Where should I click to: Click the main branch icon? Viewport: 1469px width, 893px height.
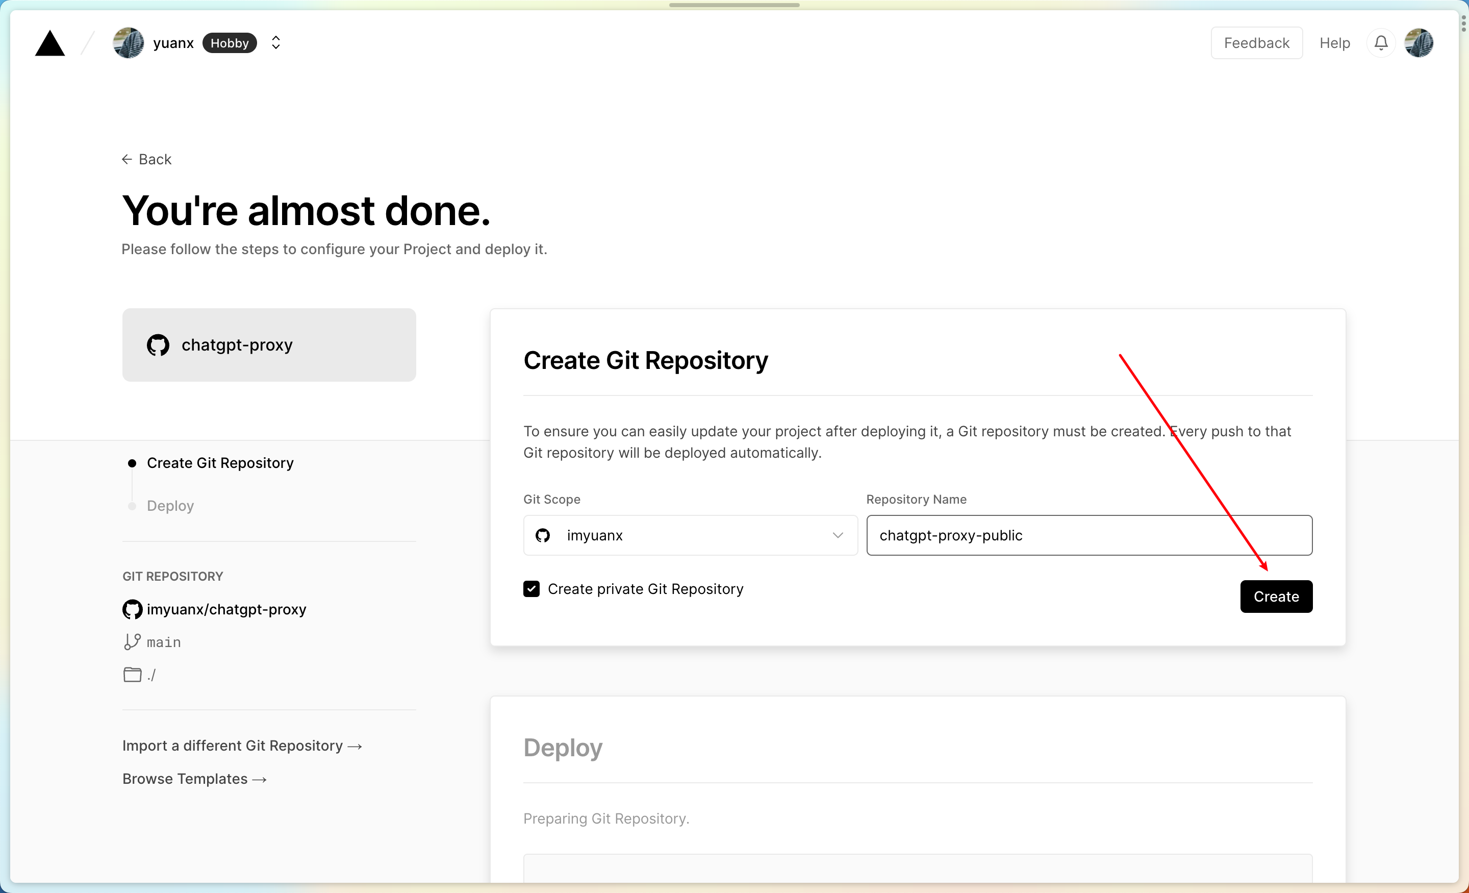(132, 642)
